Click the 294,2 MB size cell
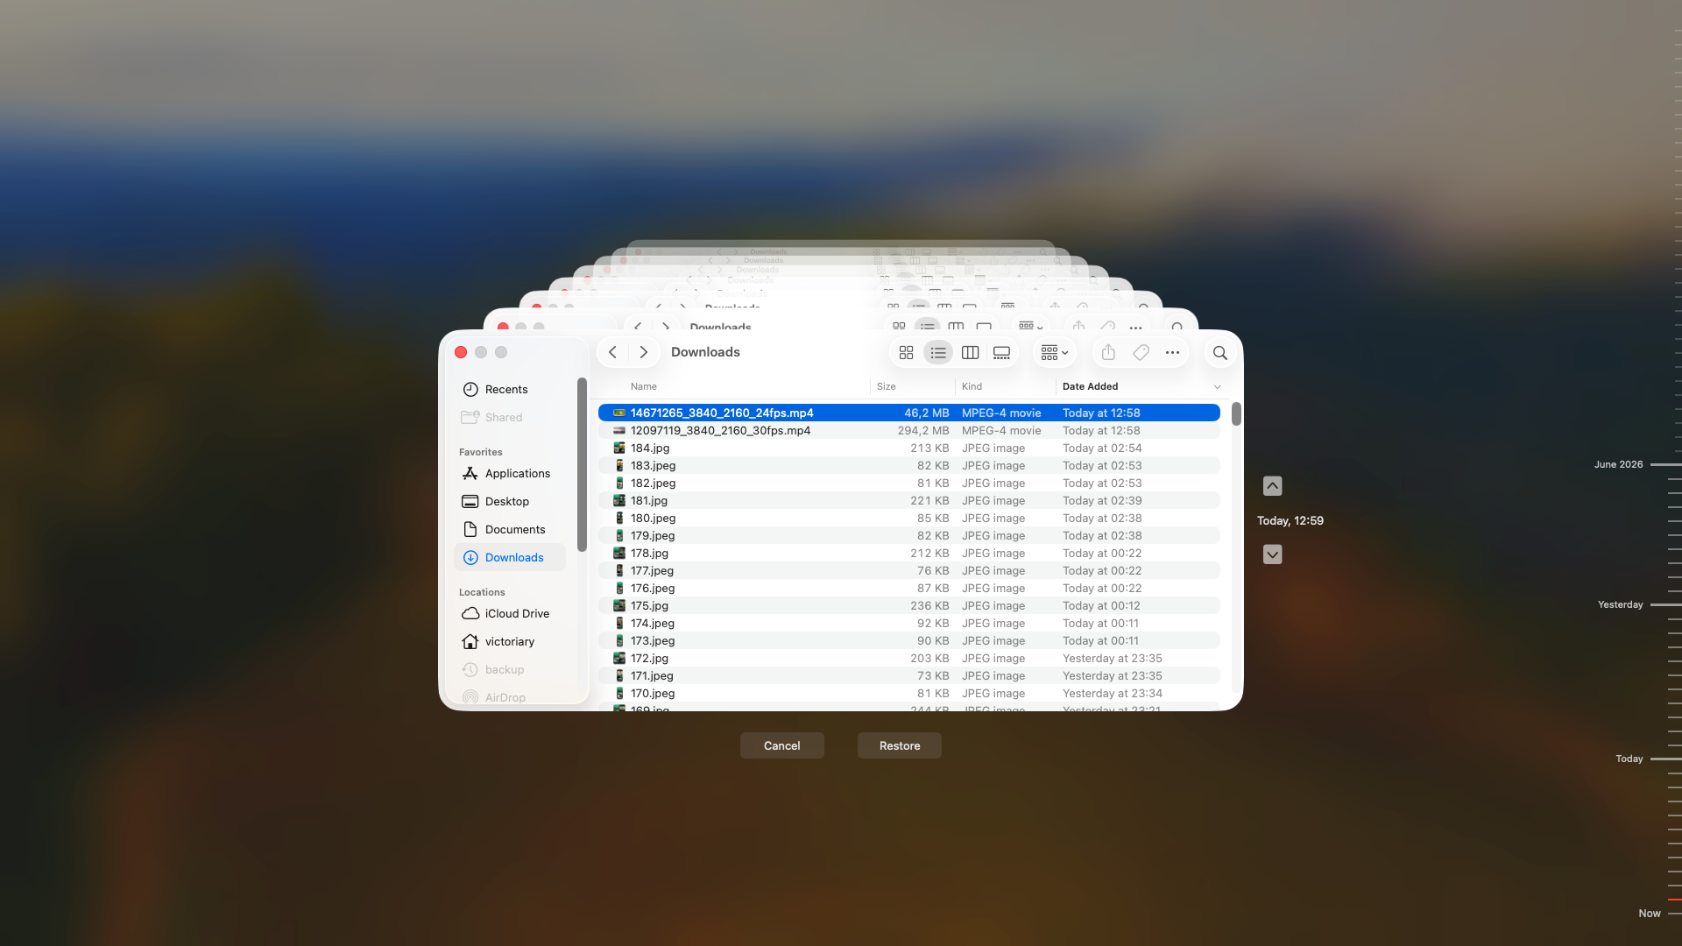Image resolution: width=1682 pixels, height=946 pixels. pyautogui.click(x=922, y=430)
